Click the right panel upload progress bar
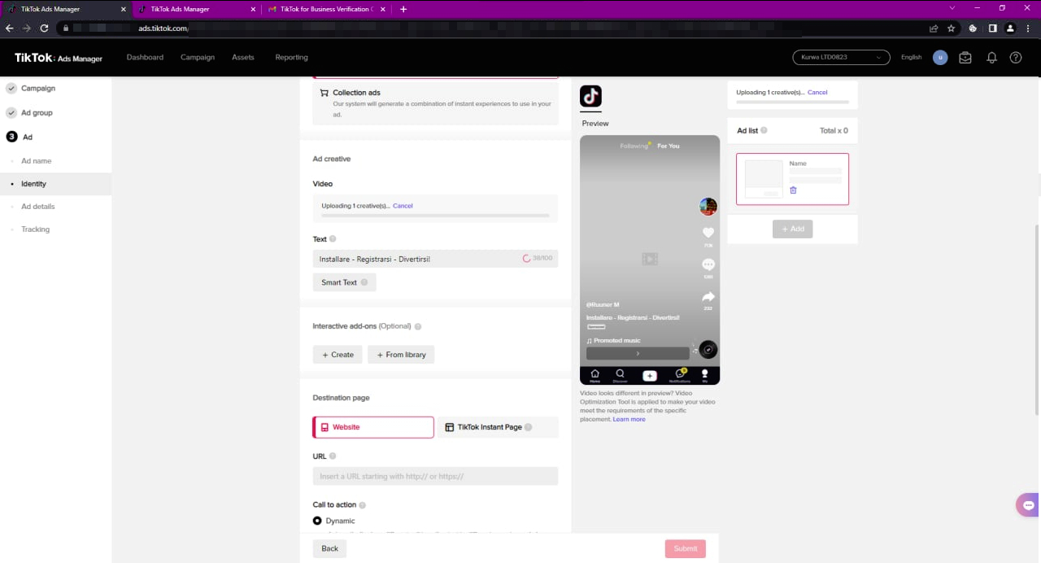The image size is (1041, 563). 792,102
